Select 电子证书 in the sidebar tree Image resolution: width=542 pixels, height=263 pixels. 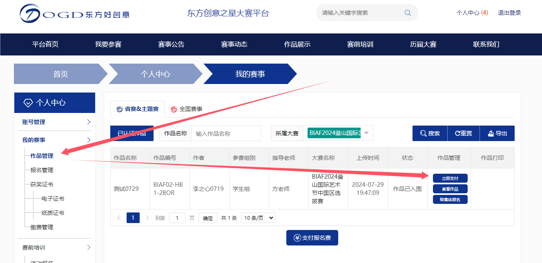53,199
